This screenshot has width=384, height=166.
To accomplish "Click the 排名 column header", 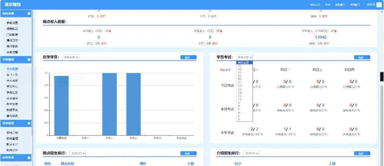I will pos(48,164).
